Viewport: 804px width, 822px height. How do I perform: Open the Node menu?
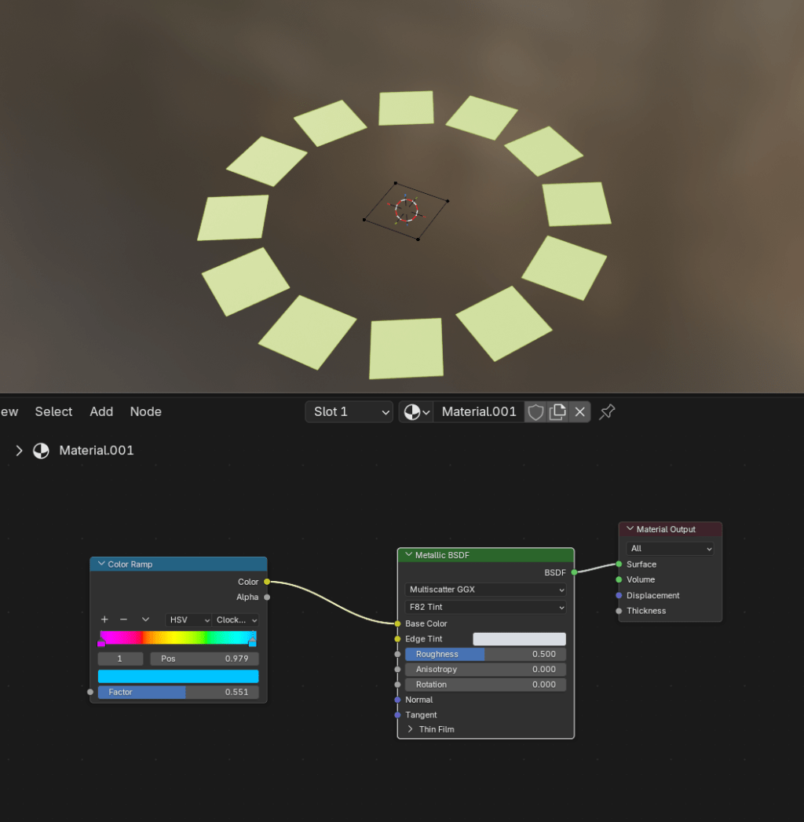(145, 412)
